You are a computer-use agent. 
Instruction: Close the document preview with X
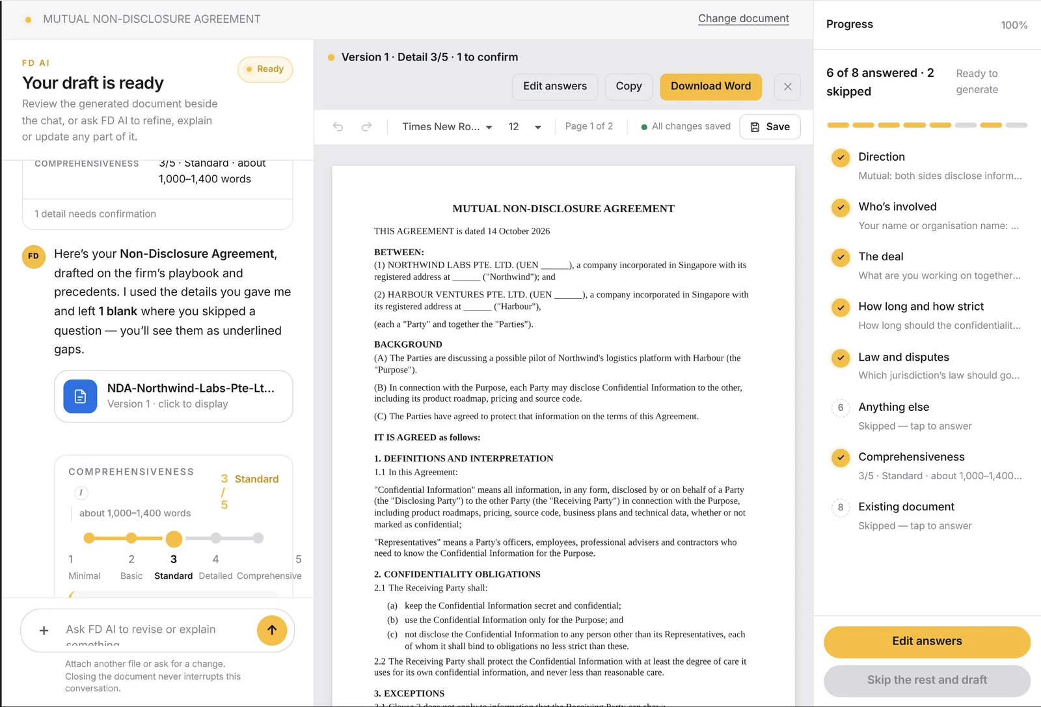click(787, 87)
